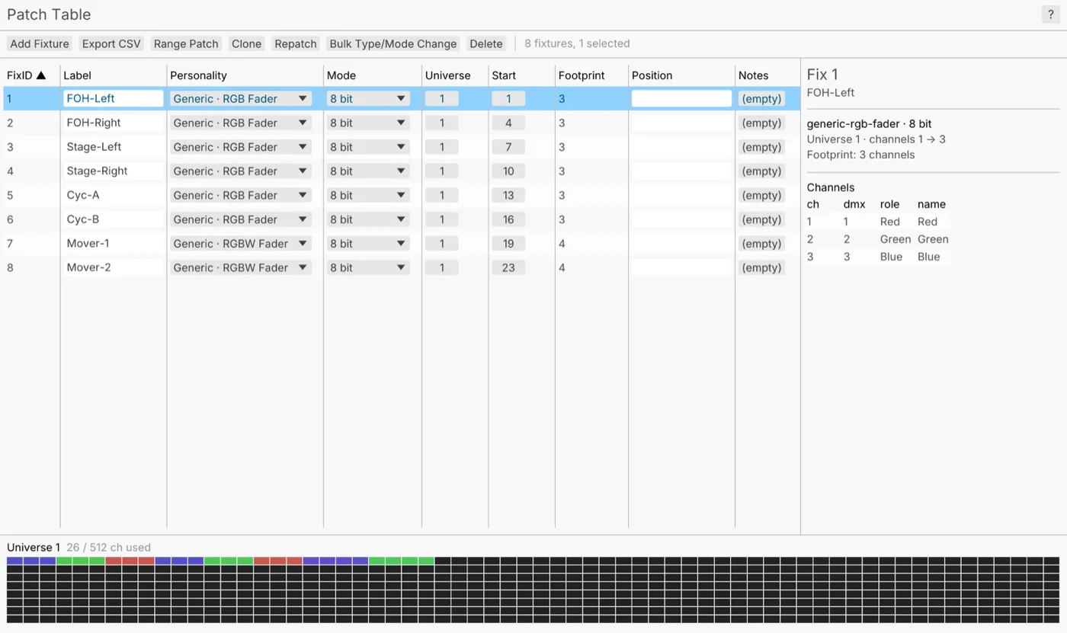This screenshot has height=633, width=1067.
Task: Open the Range Patch tool
Action: point(186,43)
